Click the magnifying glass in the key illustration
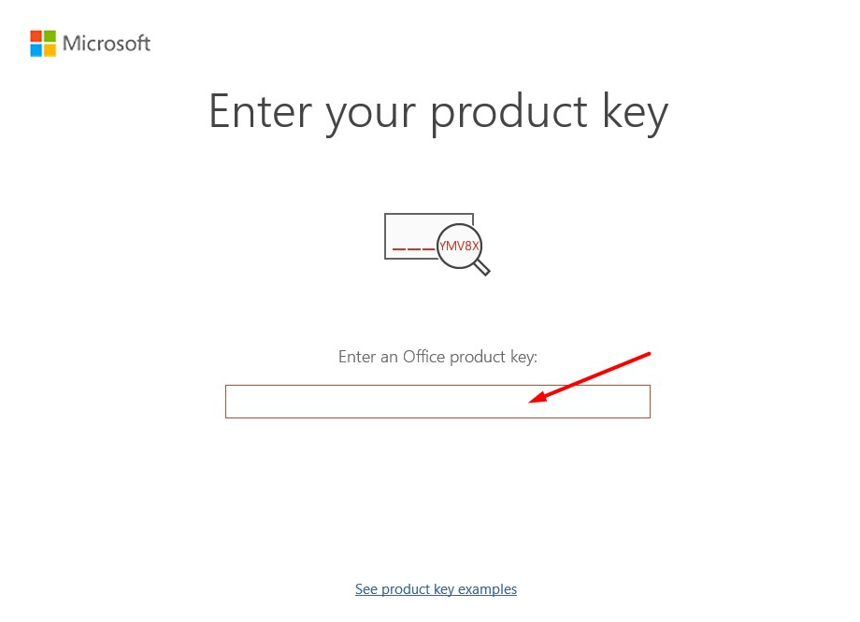Viewport: 860px width, 622px height. coord(459,246)
